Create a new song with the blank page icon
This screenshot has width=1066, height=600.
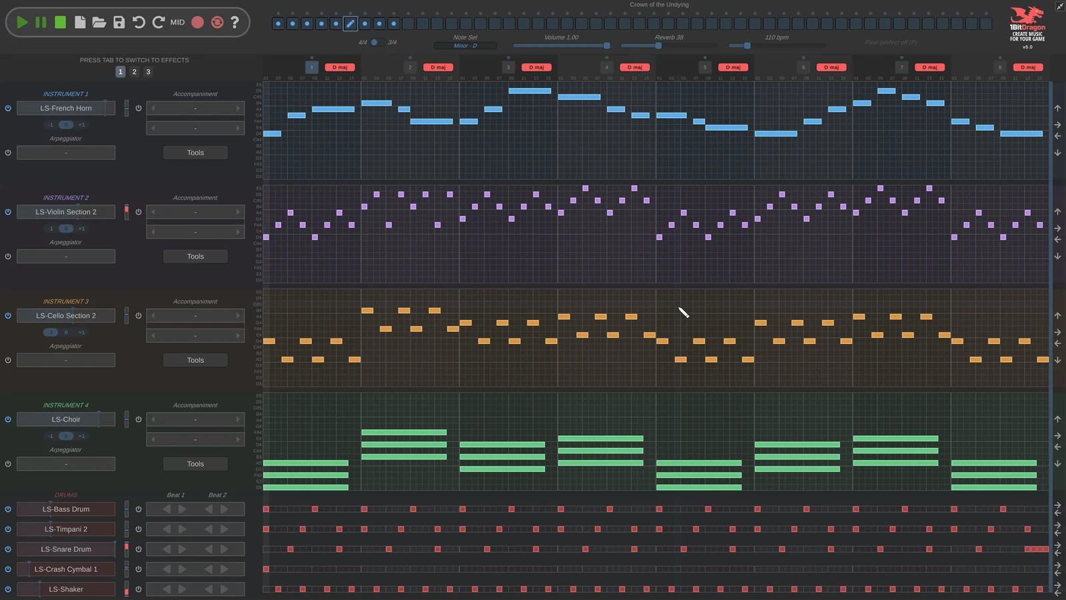pos(80,22)
